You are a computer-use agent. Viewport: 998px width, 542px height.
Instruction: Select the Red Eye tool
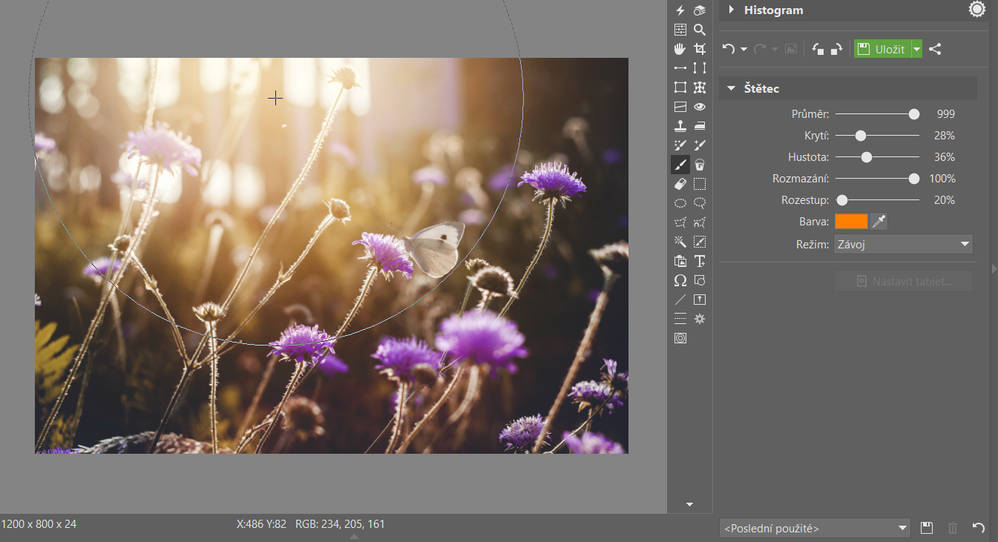click(x=699, y=107)
